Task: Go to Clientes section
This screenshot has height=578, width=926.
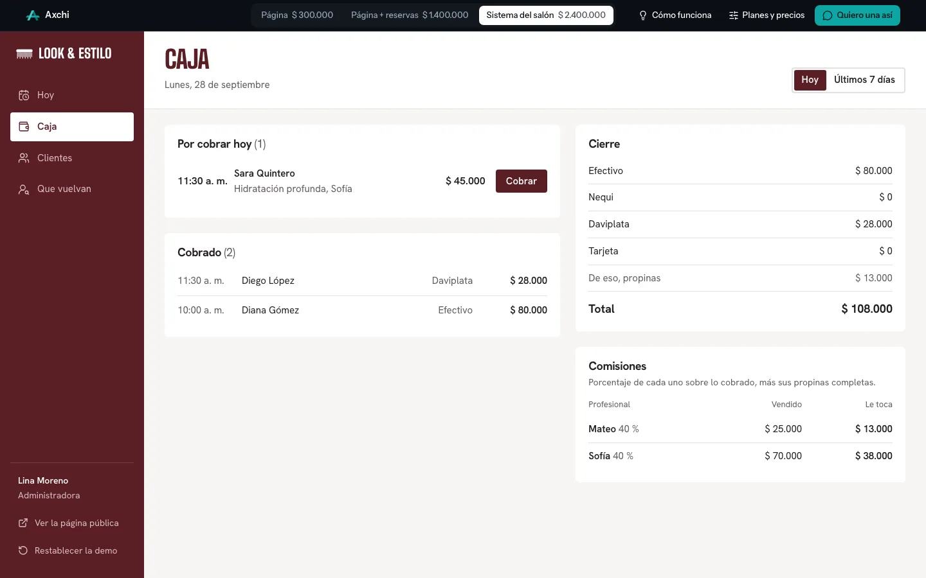Action: (72, 158)
